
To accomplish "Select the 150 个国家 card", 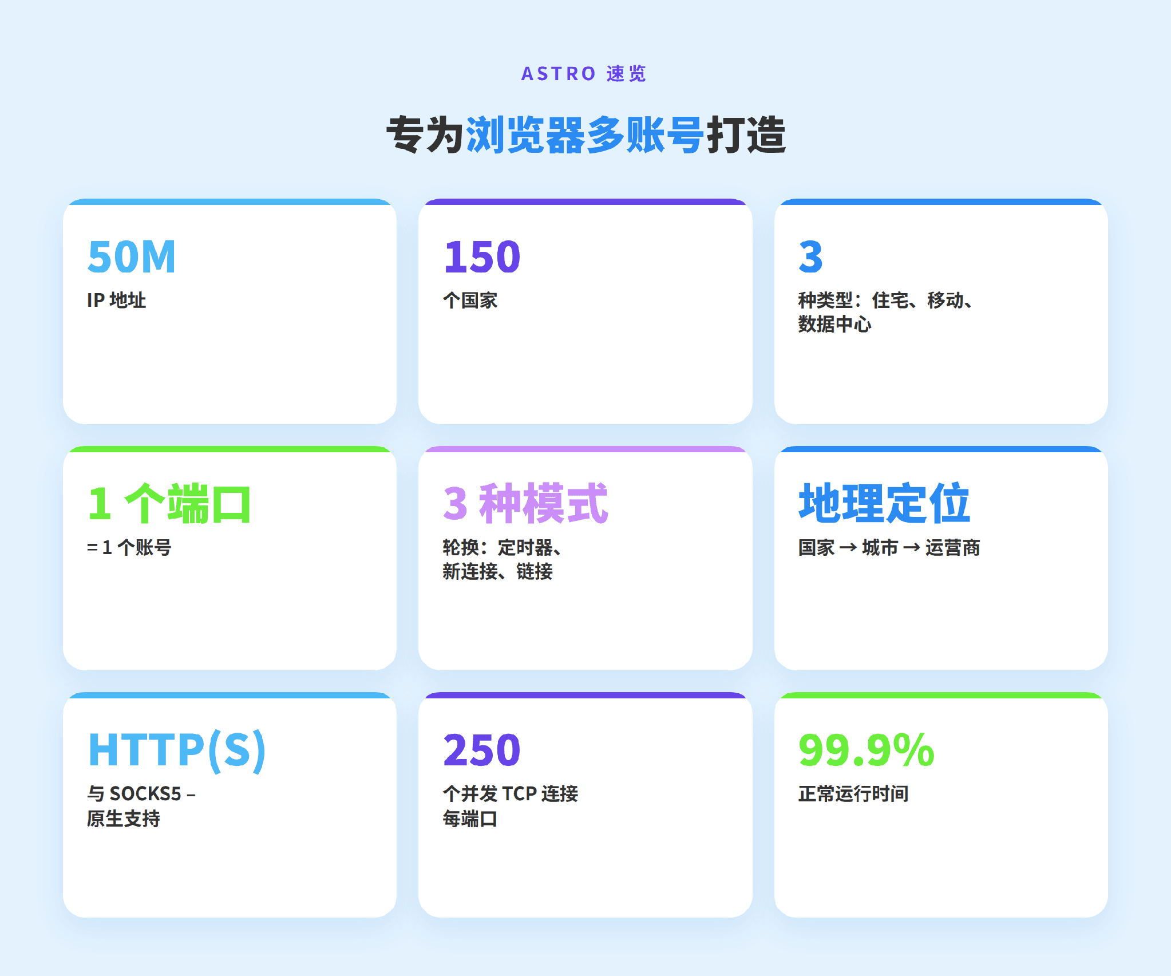I will click(x=585, y=311).
